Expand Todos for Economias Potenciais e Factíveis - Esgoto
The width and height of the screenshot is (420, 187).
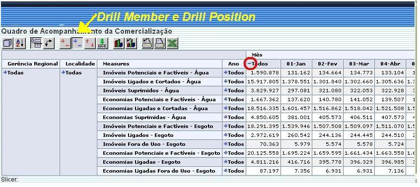(x=226, y=153)
